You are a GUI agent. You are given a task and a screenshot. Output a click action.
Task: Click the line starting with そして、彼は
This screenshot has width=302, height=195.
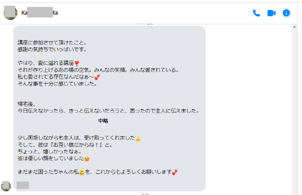65,145
